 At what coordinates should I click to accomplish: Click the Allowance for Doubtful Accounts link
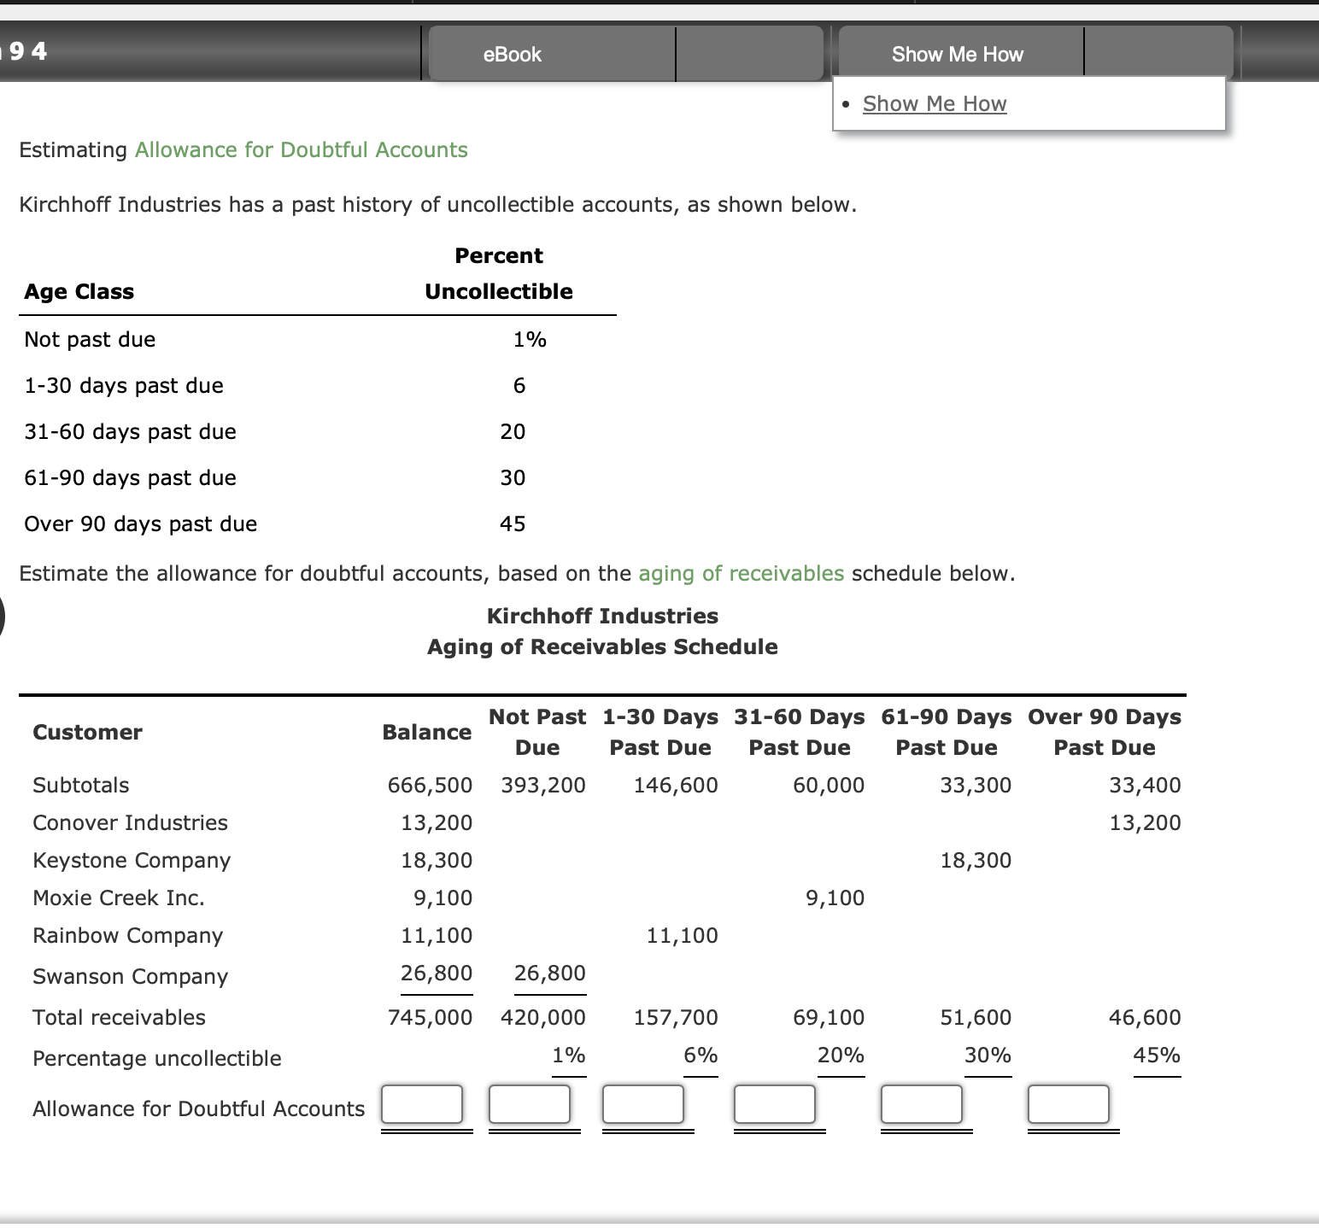pyautogui.click(x=301, y=149)
